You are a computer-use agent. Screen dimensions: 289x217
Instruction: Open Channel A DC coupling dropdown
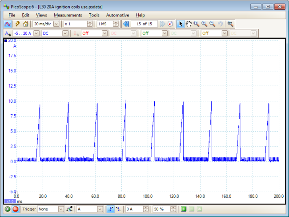(65, 33)
